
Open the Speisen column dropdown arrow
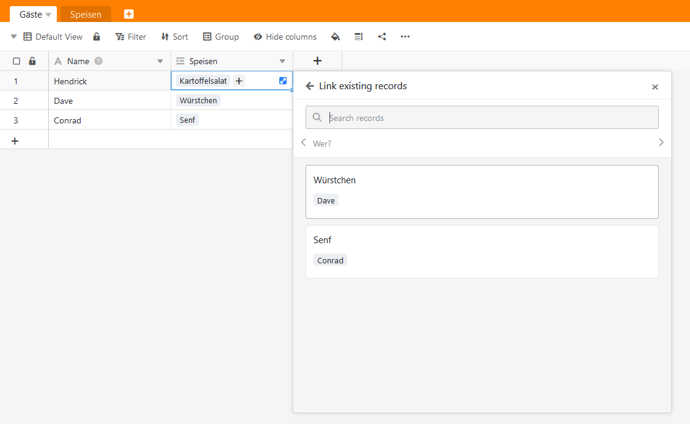[282, 61]
